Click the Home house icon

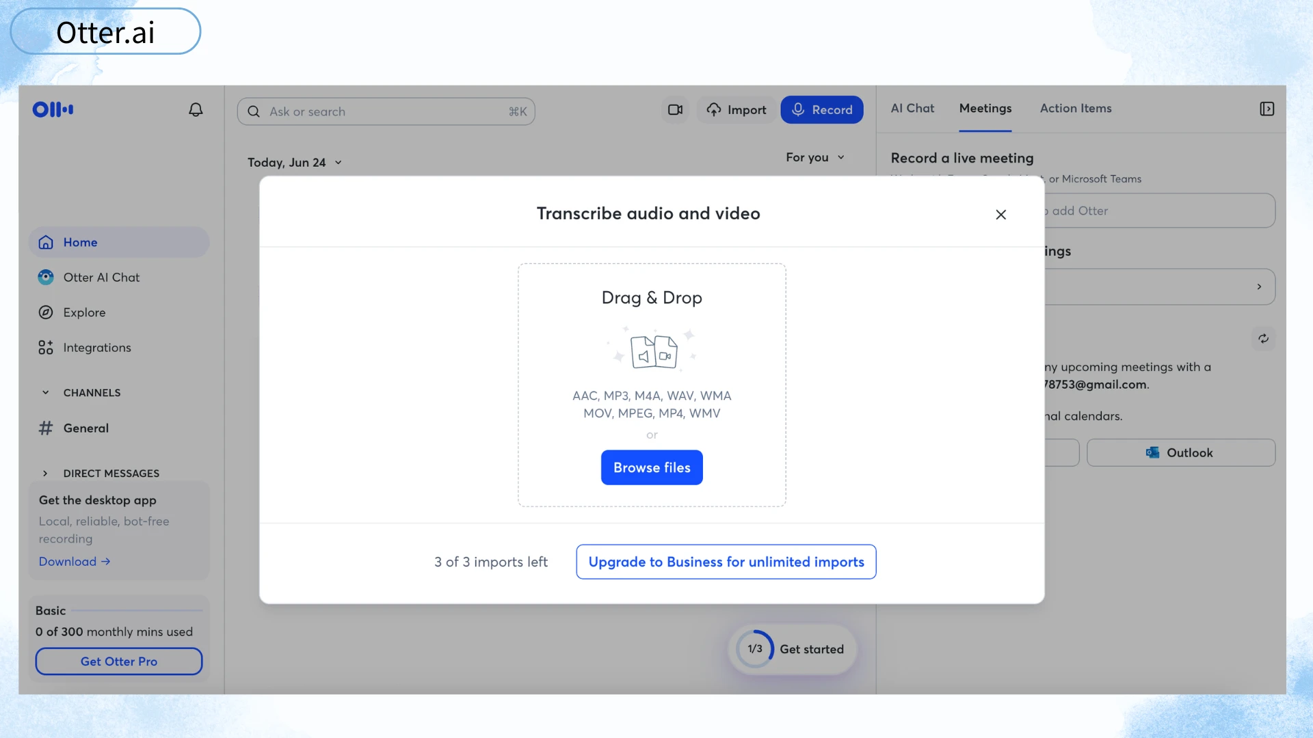click(x=46, y=243)
